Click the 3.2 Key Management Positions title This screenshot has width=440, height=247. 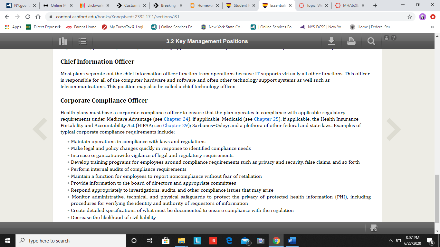(x=207, y=41)
